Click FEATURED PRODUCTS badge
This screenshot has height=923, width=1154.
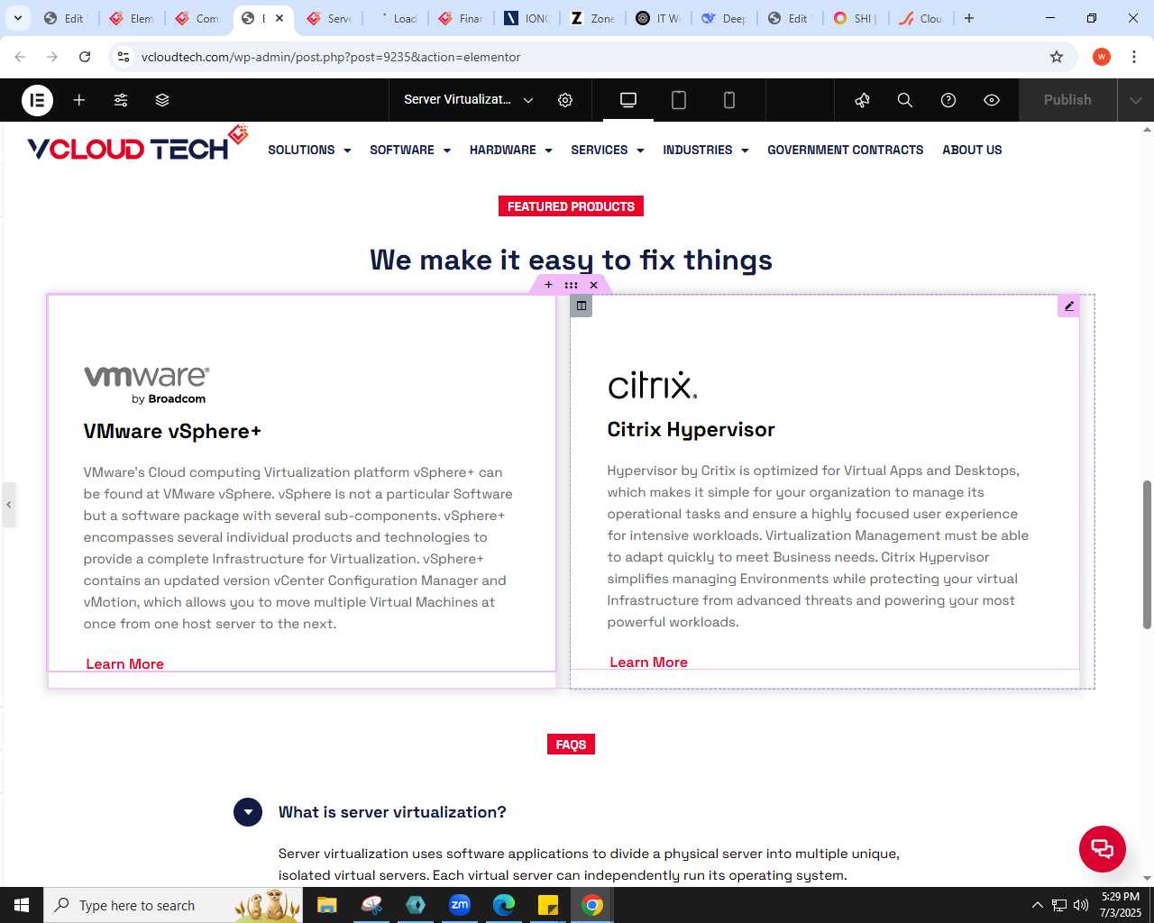click(571, 206)
